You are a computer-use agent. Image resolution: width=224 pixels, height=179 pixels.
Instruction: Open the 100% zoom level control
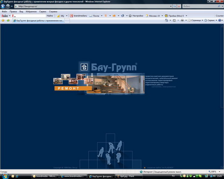(x=214, y=172)
